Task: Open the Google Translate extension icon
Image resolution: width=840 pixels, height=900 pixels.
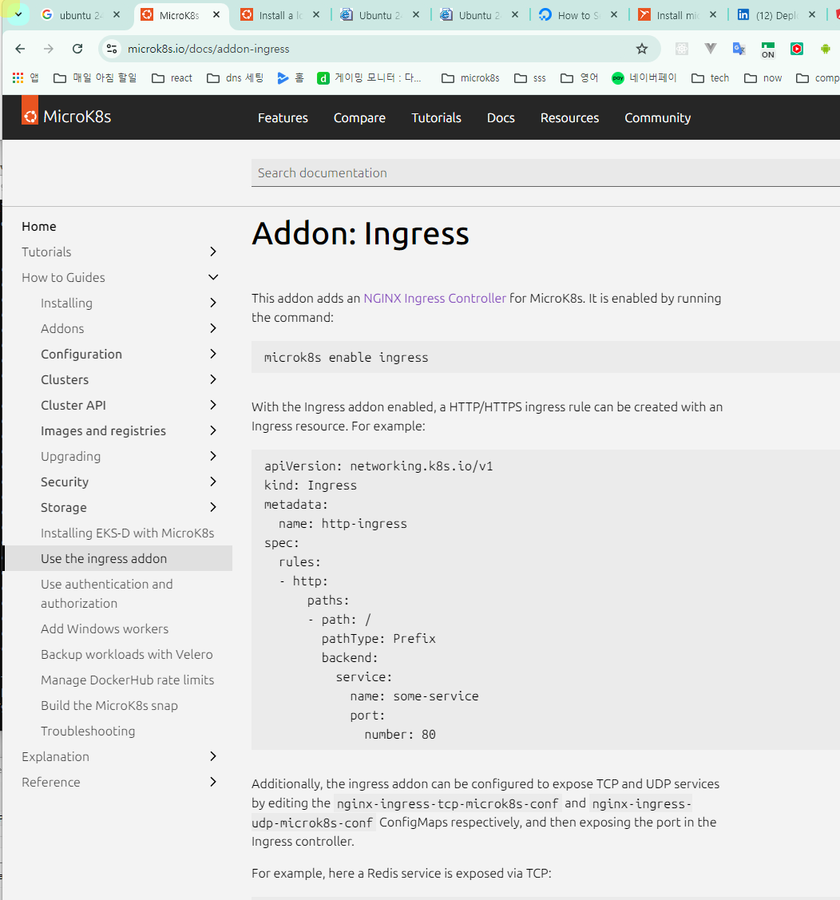Action: (x=739, y=49)
